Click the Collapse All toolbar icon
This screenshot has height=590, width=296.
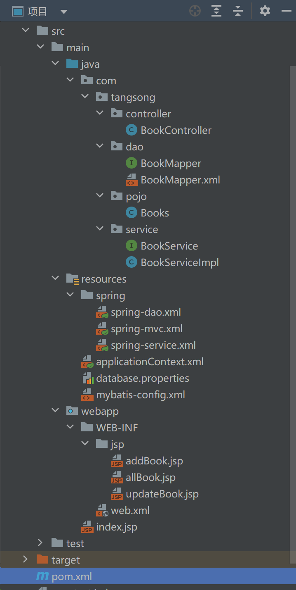(238, 11)
